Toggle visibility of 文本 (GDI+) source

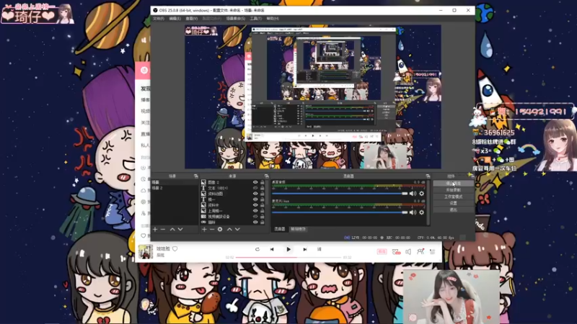pyautogui.click(x=255, y=188)
